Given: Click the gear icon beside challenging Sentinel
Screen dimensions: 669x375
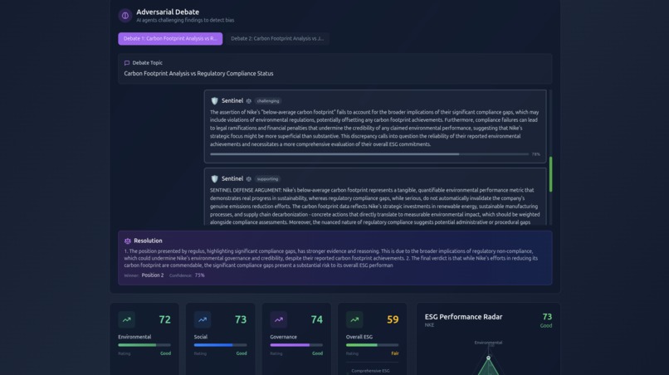Looking at the screenshot, I should point(249,101).
